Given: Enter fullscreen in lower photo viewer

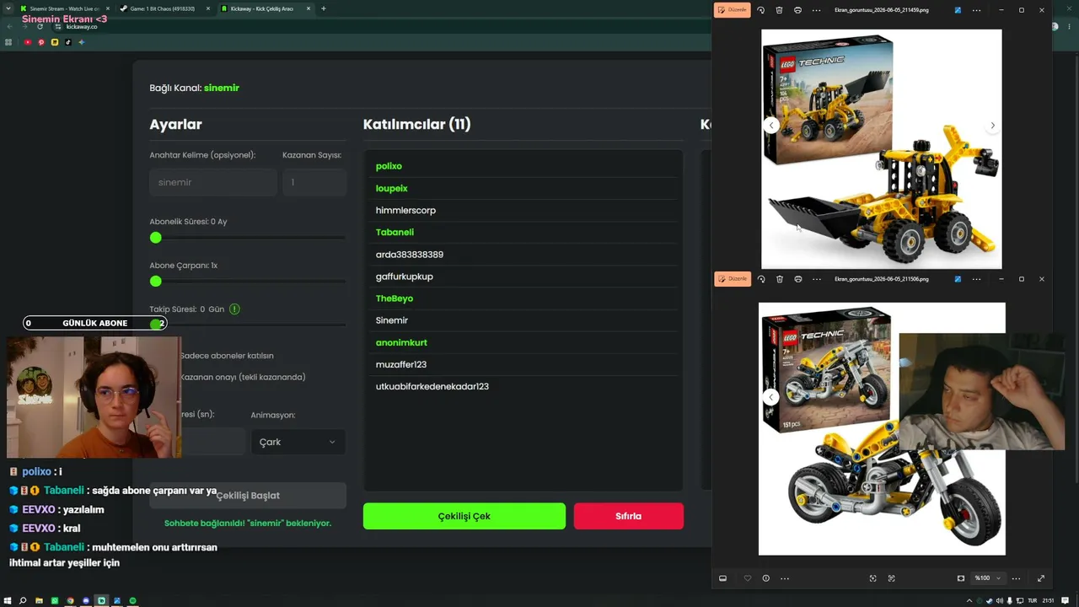Looking at the screenshot, I should [x=1040, y=578].
